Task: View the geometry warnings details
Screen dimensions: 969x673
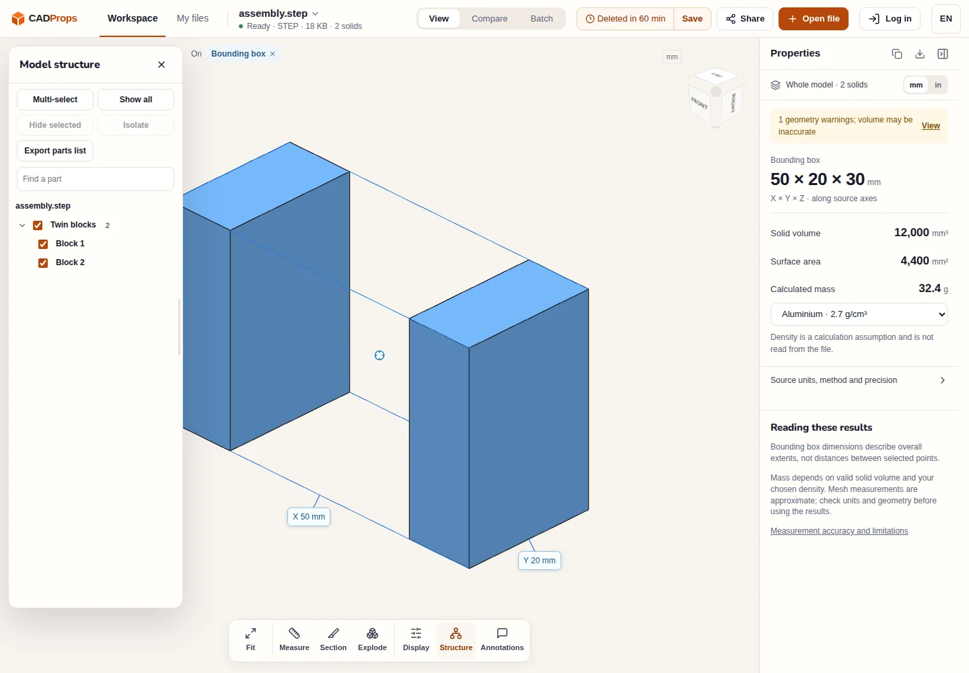Action: (x=931, y=126)
